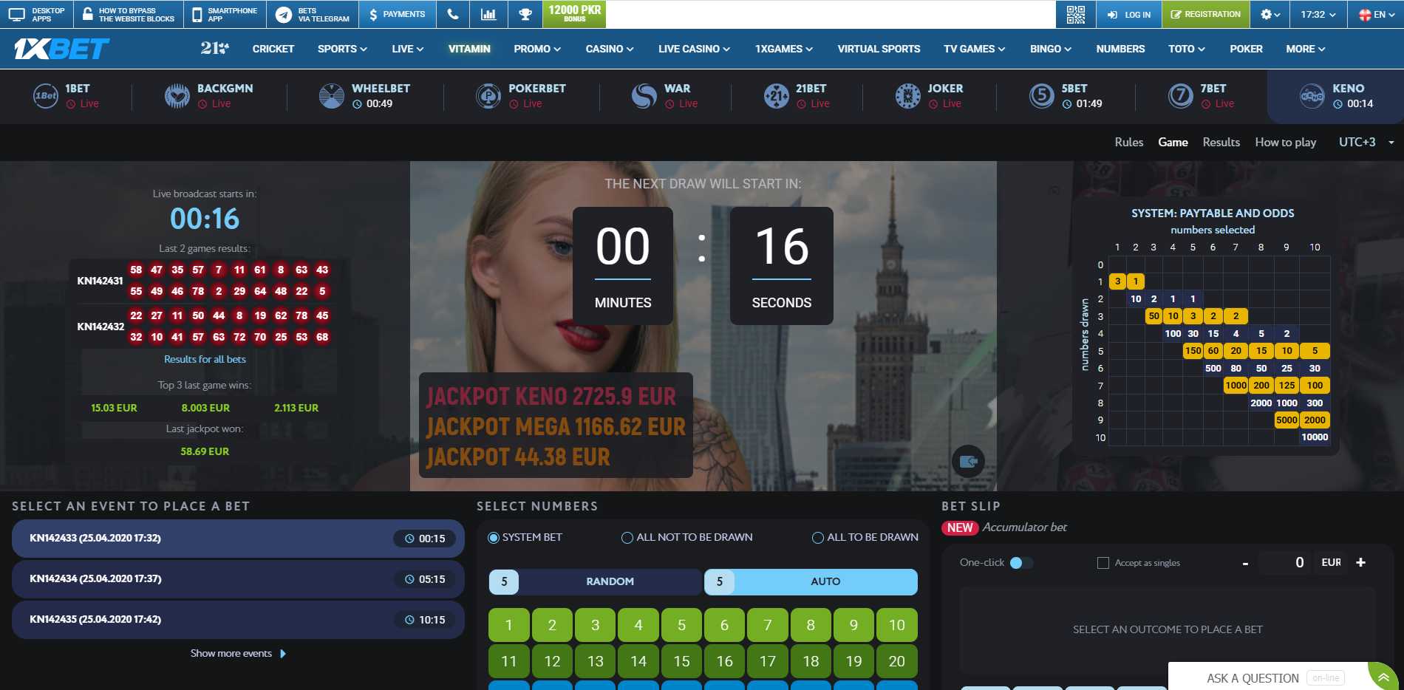This screenshot has width=1404, height=690.
Task: Expand the LIVE menu
Action: click(x=408, y=49)
